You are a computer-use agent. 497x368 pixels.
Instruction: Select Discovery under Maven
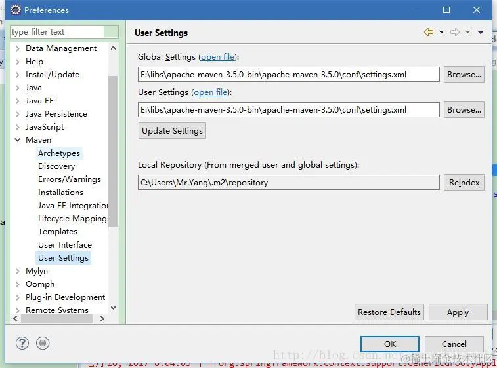click(x=56, y=166)
